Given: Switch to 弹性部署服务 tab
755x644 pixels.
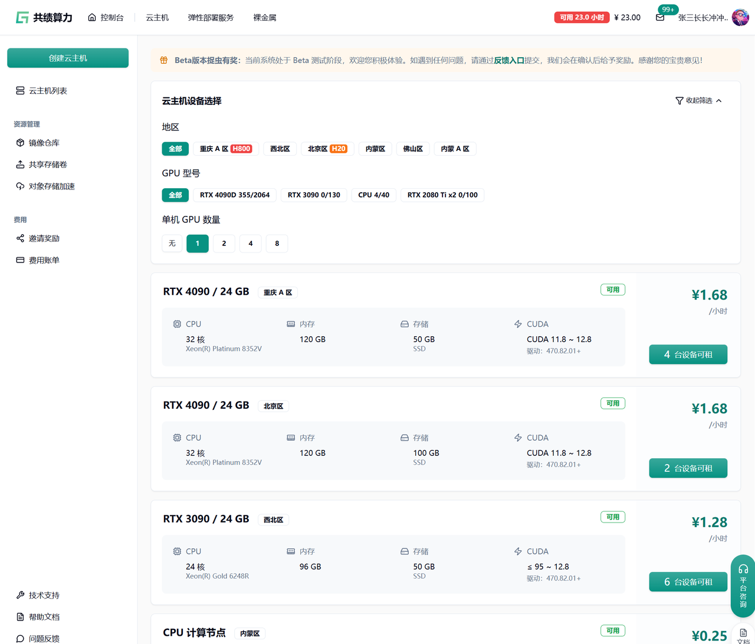Looking at the screenshot, I should 211,18.
